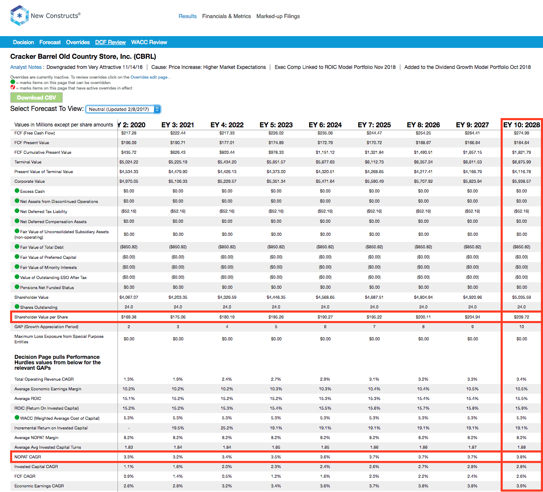
Task: Click the Economic Earnings CAGR row label
Action: (39, 486)
